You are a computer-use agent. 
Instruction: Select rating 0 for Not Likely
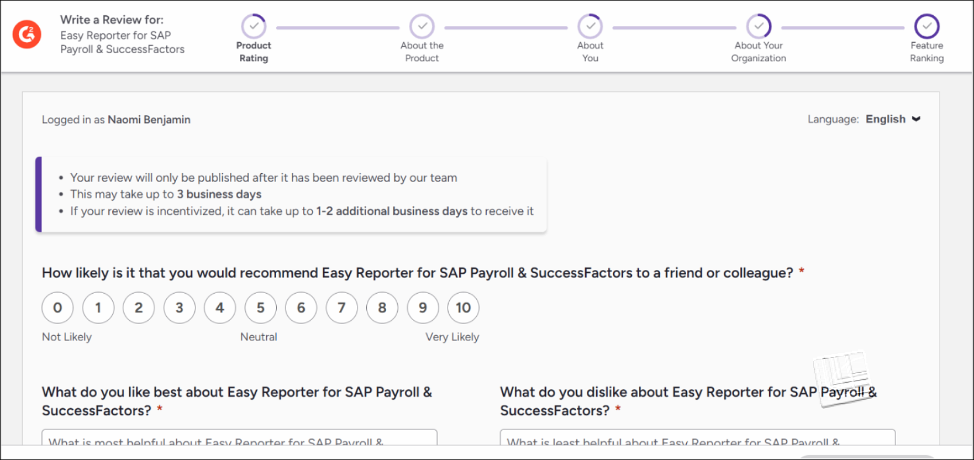pos(57,308)
